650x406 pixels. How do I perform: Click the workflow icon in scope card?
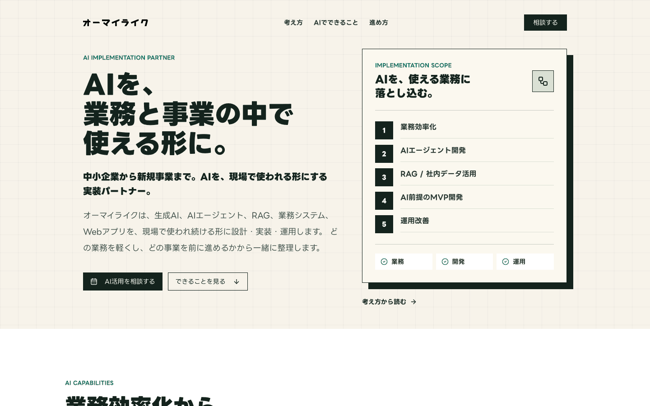click(x=543, y=81)
